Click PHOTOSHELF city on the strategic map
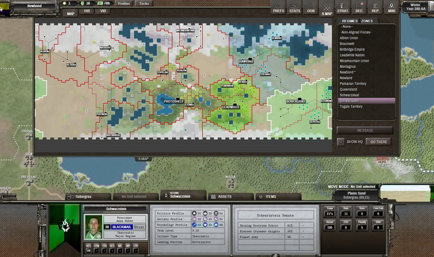The image size is (434, 257). point(174,101)
